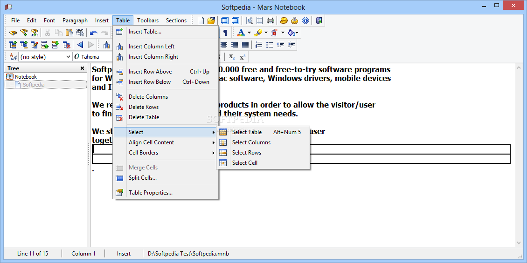Viewport: 527px width, 263px height.
Task: Click the 'Line 11 of 15' status text
Action: point(33,254)
